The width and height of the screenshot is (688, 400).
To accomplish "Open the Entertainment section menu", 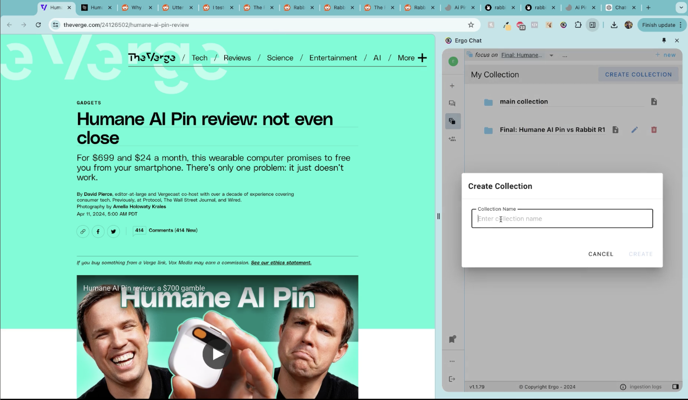I will (x=333, y=58).
